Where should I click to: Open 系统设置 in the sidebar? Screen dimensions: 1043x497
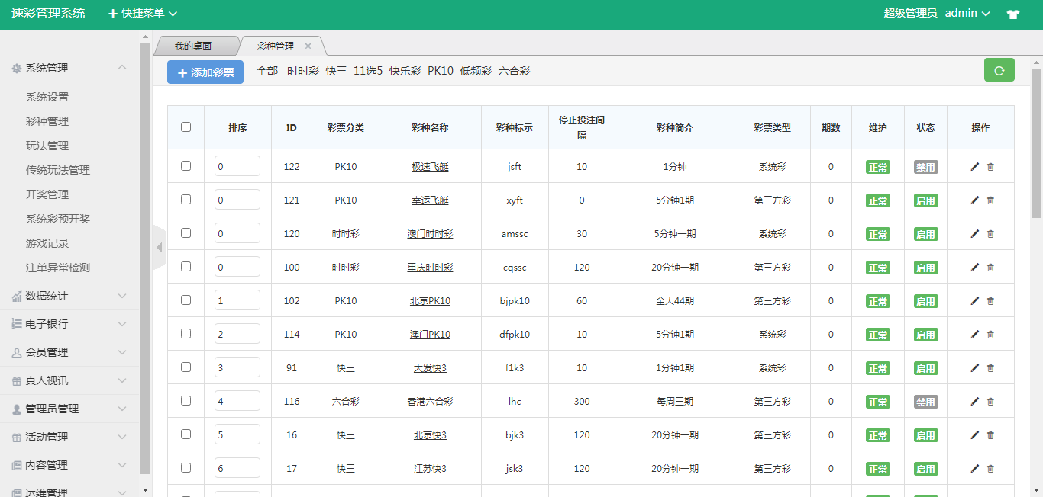pos(47,97)
